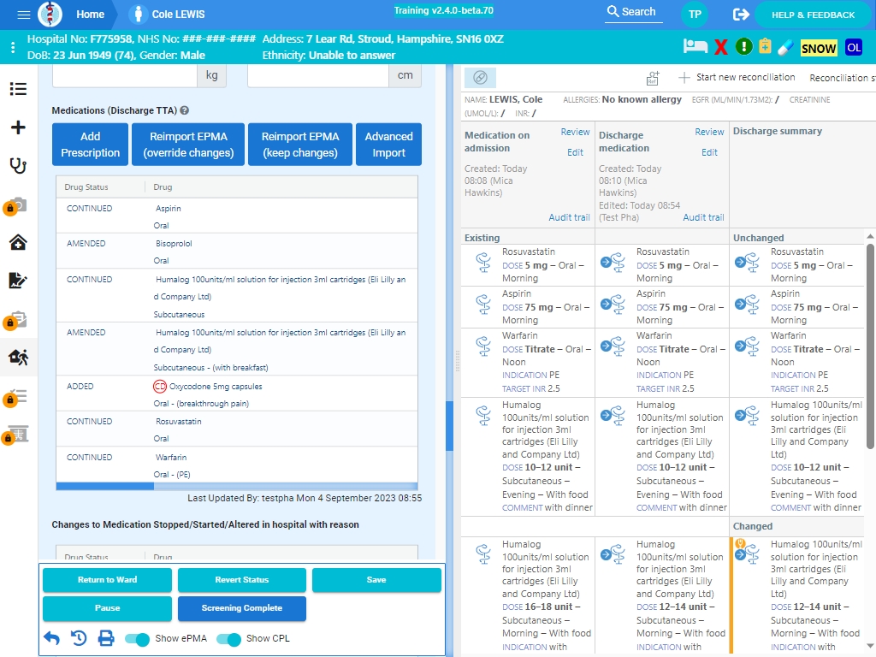Screen dimensions: 876x657
Task: Click the red X alert icon
Action: coord(721,47)
